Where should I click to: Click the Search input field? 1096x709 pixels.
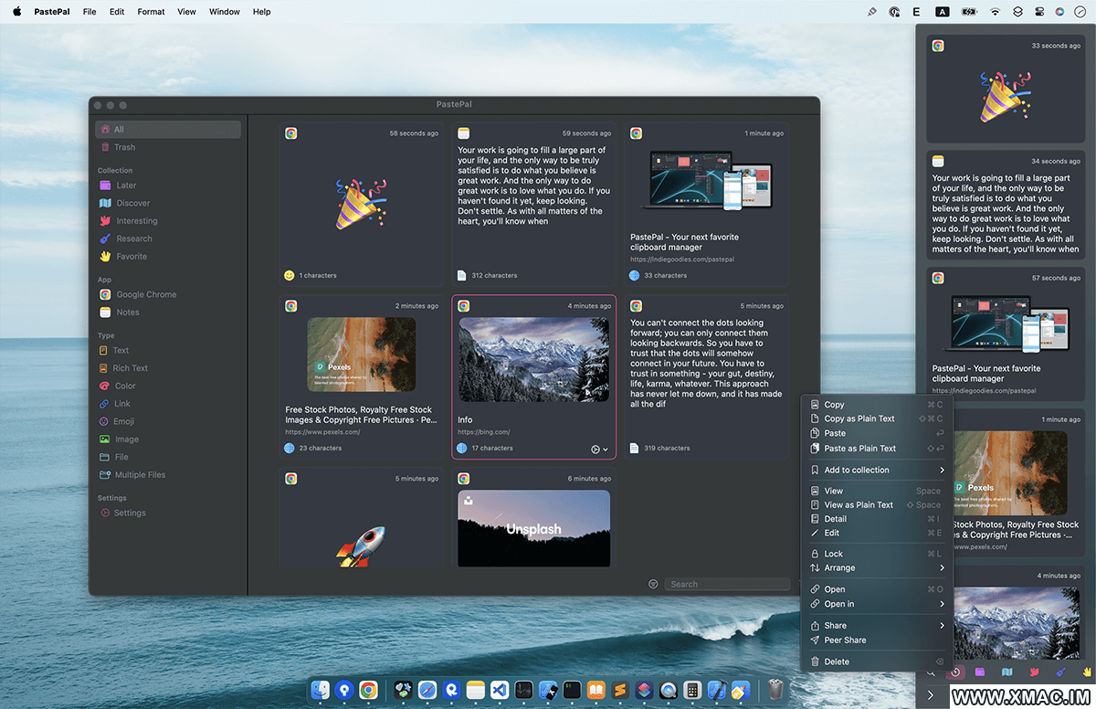coord(726,584)
